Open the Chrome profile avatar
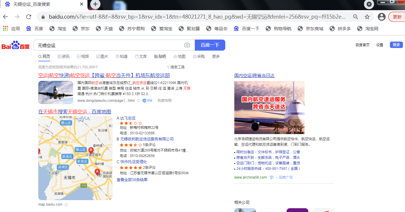This screenshot has height=212, width=405. (x=382, y=17)
